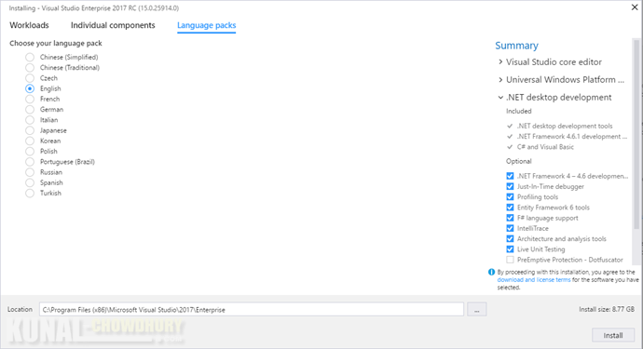Close the installer window
Image resolution: width=643 pixels, height=349 pixels.
coord(634,7)
